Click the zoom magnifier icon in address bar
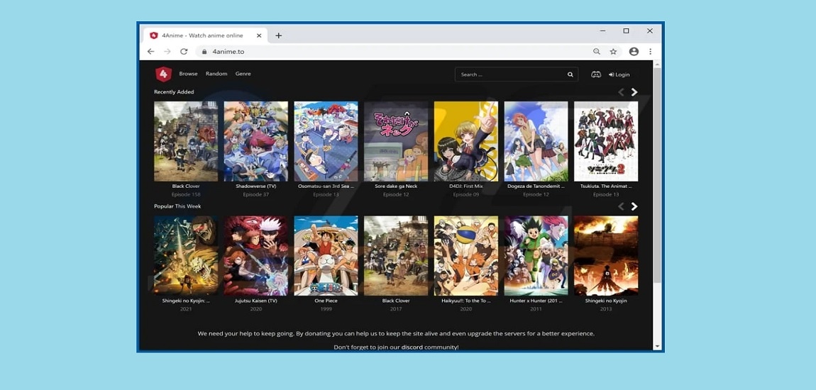816x390 pixels. pyautogui.click(x=596, y=52)
